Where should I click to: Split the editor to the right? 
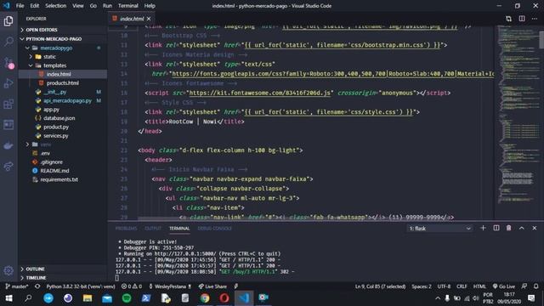tap(522, 19)
